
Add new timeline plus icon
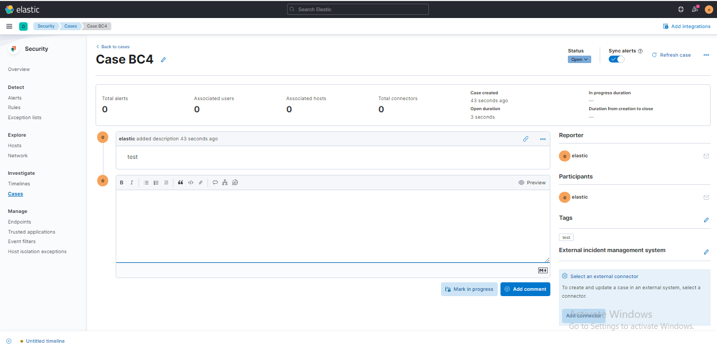[8, 341]
